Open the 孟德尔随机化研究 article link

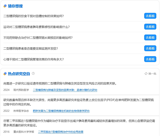pyautogui.click(x=65, y=90)
